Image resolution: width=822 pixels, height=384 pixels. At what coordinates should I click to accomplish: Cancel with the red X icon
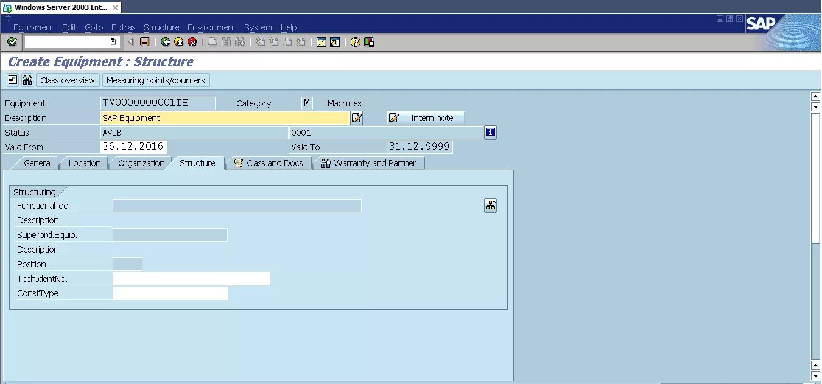pos(192,42)
